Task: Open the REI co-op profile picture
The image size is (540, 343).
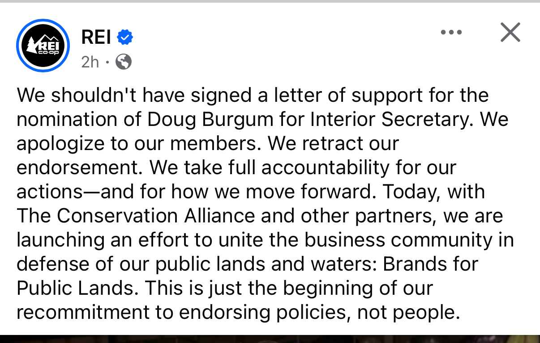Action: pos(43,46)
